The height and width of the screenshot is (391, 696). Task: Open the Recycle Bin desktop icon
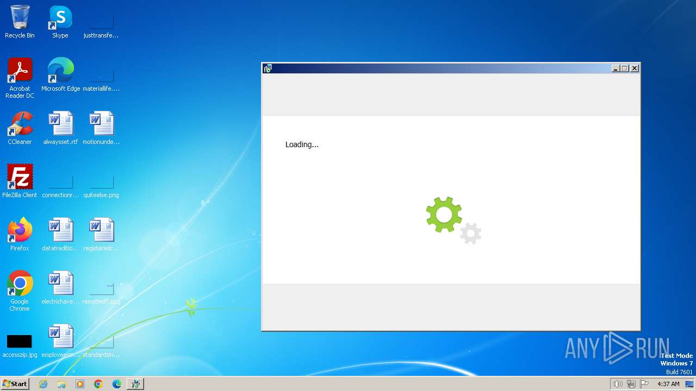(x=20, y=22)
